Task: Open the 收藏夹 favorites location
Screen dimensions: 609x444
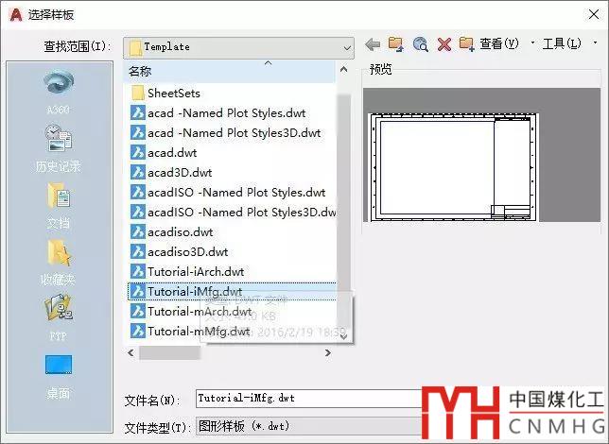Action: tap(58, 263)
